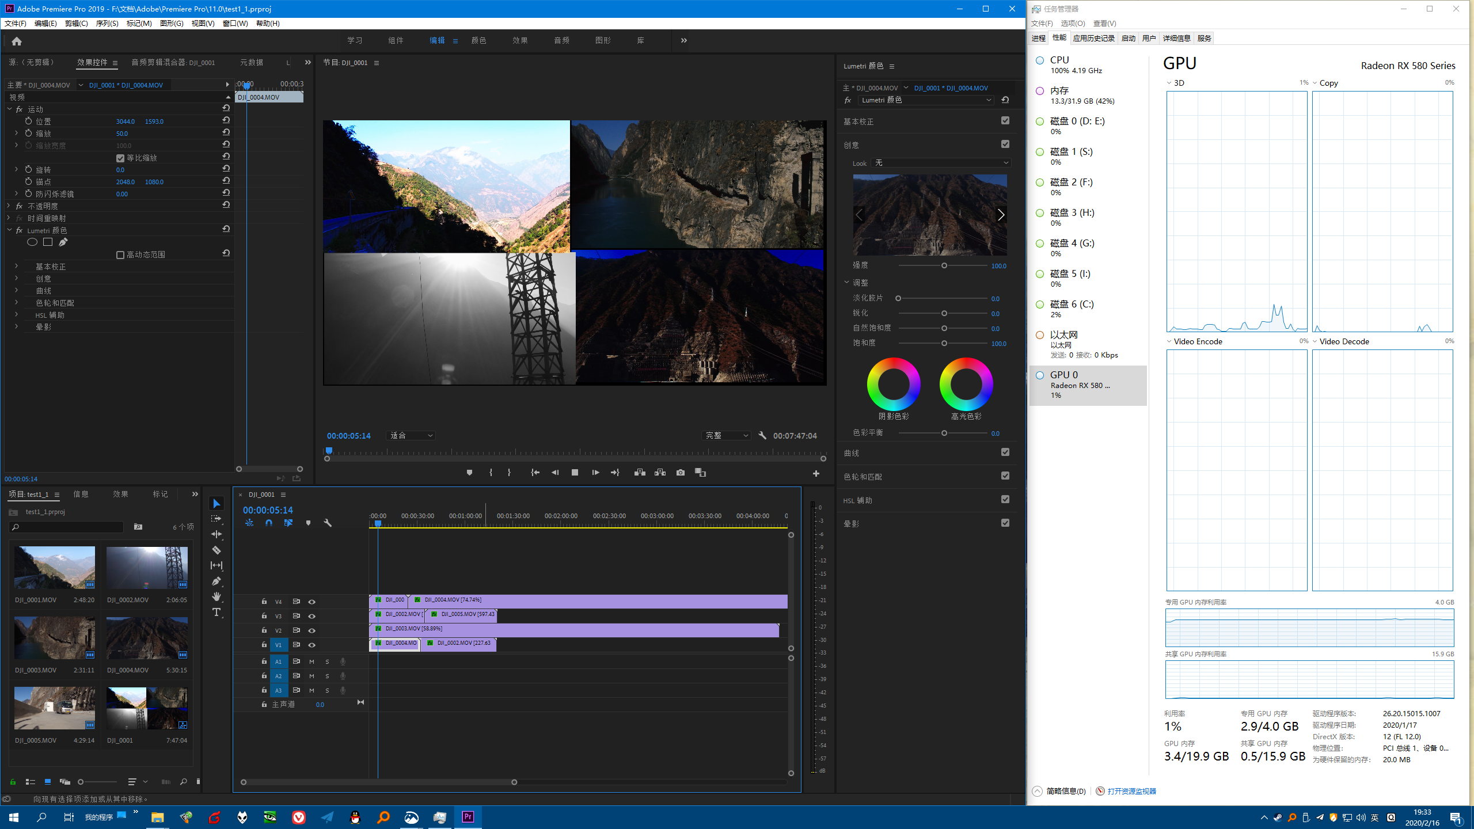The width and height of the screenshot is (1474, 829).
Task: Toggle 基本校正 section checkbox in Lumetri
Action: click(1005, 121)
